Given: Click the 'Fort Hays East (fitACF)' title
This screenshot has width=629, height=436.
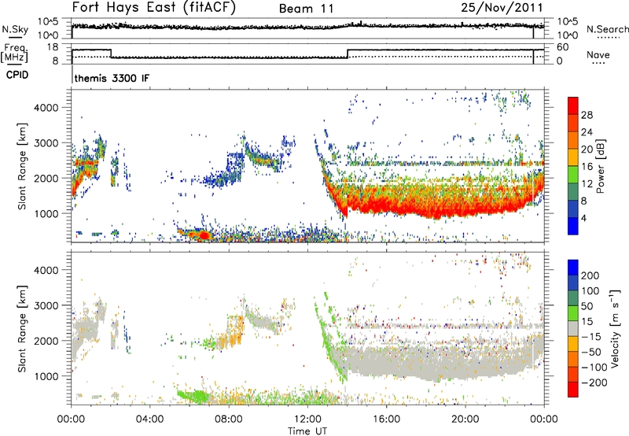Looking at the screenshot, I should tap(153, 7).
